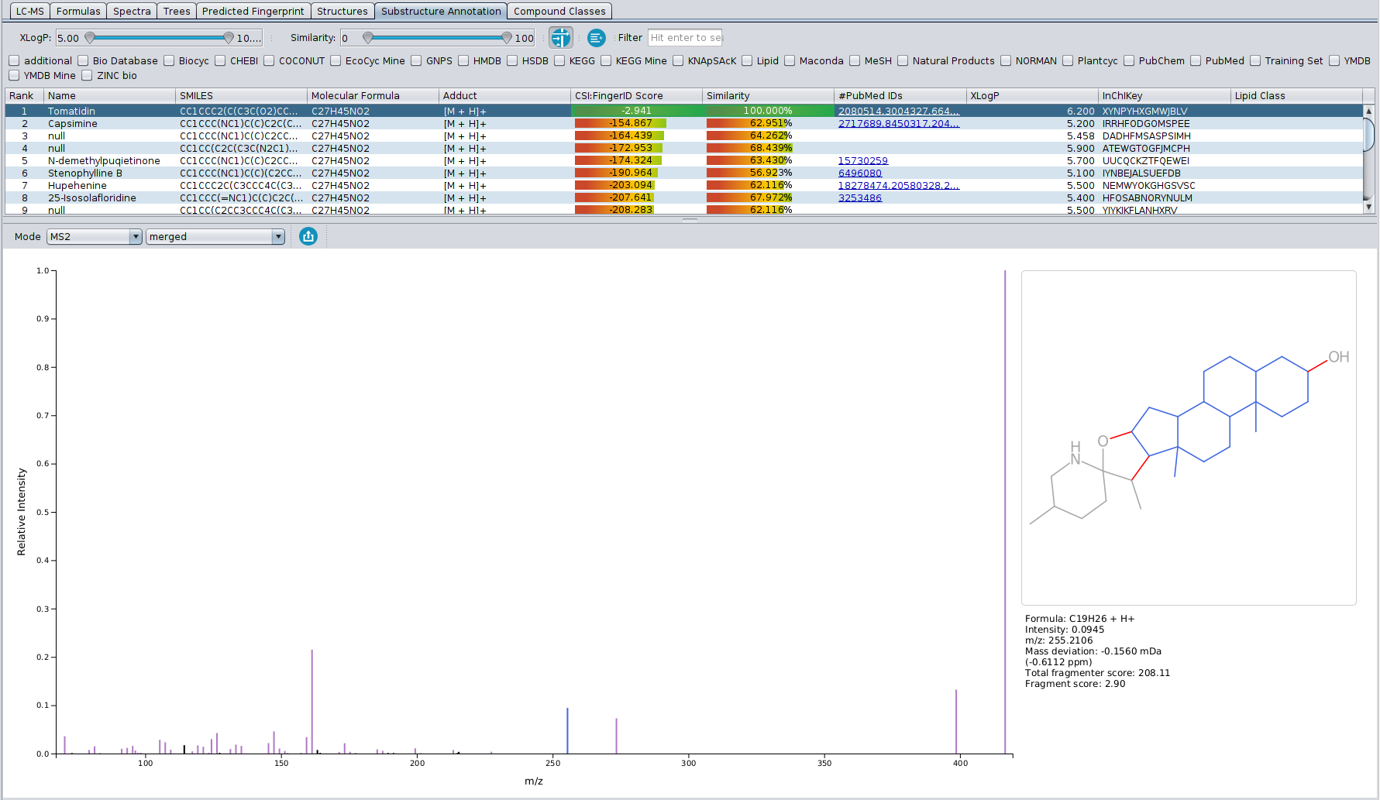This screenshot has height=800, width=1380.
Task: Select the Stenophylline B candidate row
Action: [x=683, y=173]
